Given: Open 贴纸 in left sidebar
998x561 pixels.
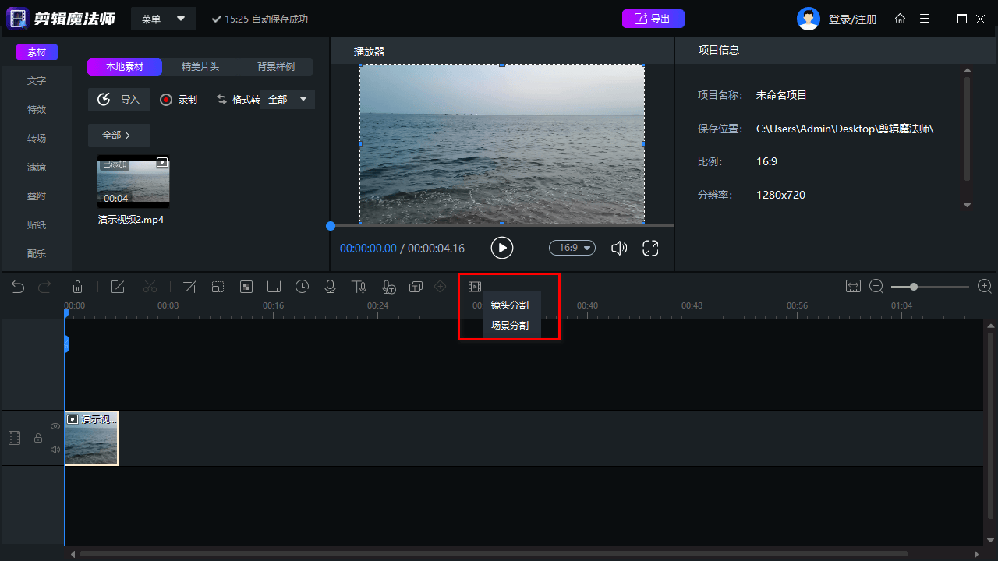Looking at the screenshot, I should pyautogui.click(x=37, y=225).
